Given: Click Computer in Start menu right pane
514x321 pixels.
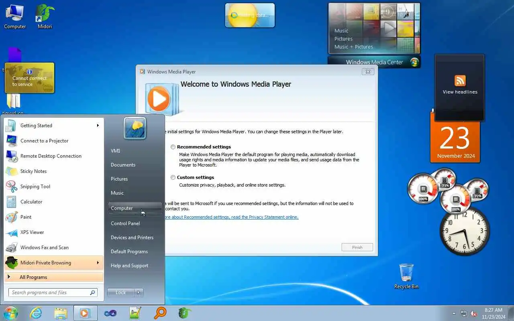Looking at the screenshot, I should tap(135, 208).
